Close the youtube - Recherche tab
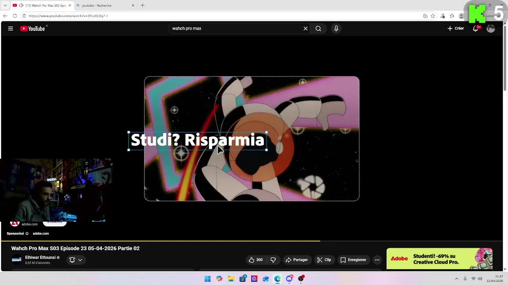Screen dimensions: 508x285 tap(133, 6)
